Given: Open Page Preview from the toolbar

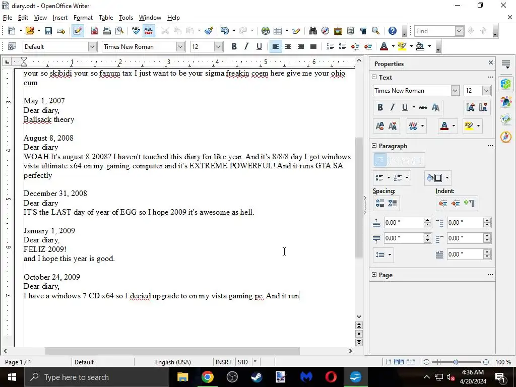Looking at the screenshot, I should point(119,31).
